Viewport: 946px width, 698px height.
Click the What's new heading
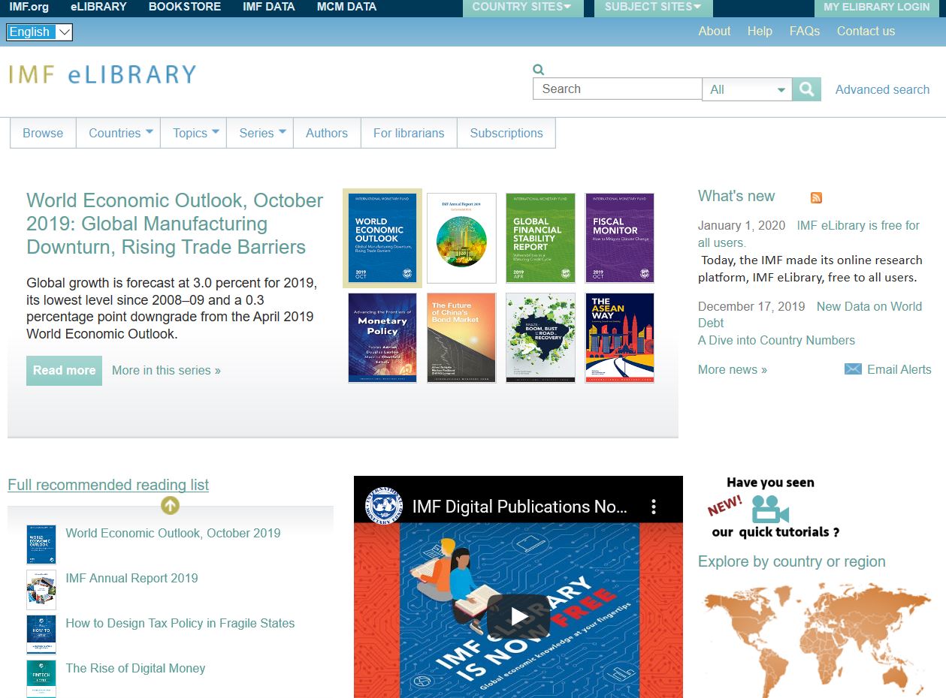[x=736, y=196]
